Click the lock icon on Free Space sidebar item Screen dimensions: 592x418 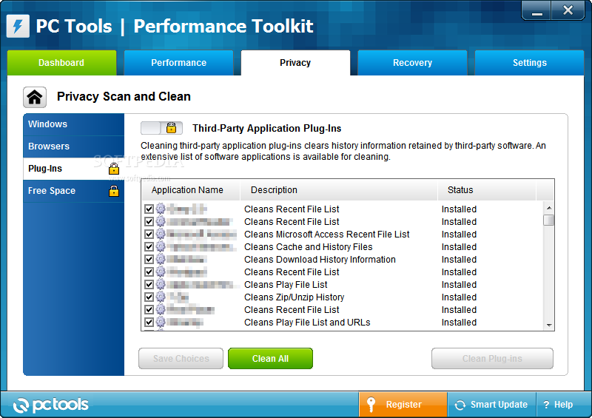pos(114,191)
